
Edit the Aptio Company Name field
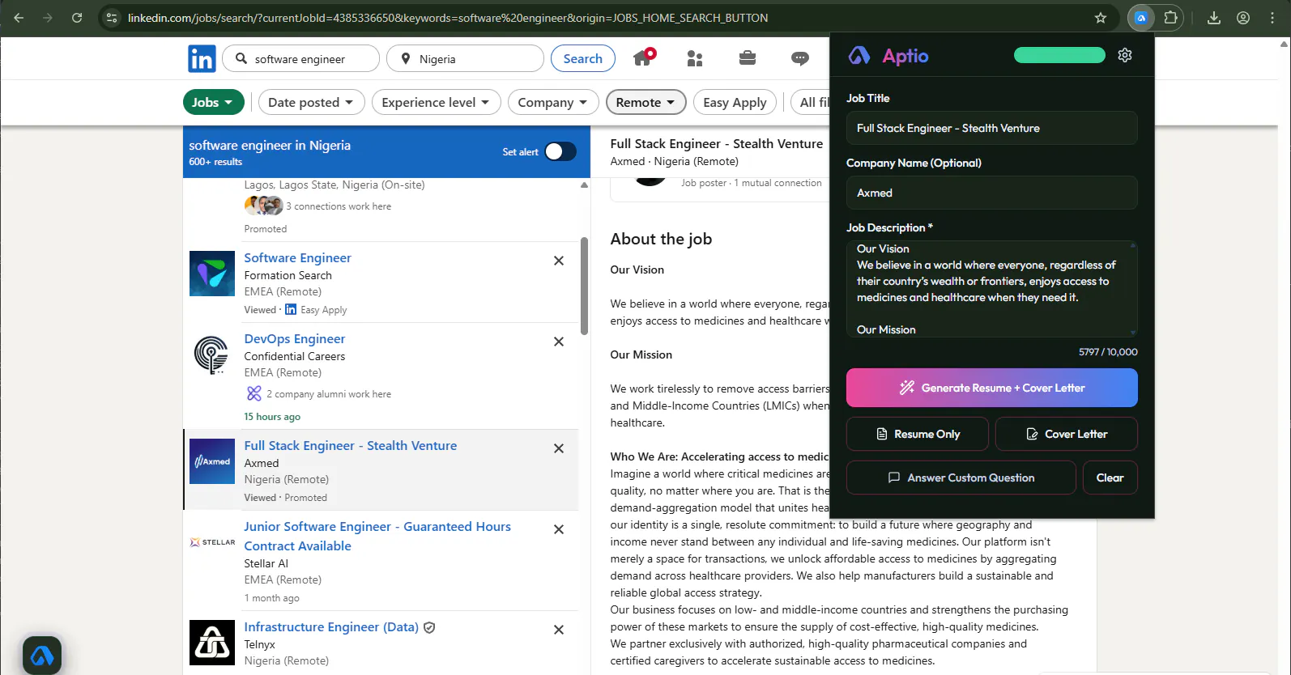[x=992, y=193]
